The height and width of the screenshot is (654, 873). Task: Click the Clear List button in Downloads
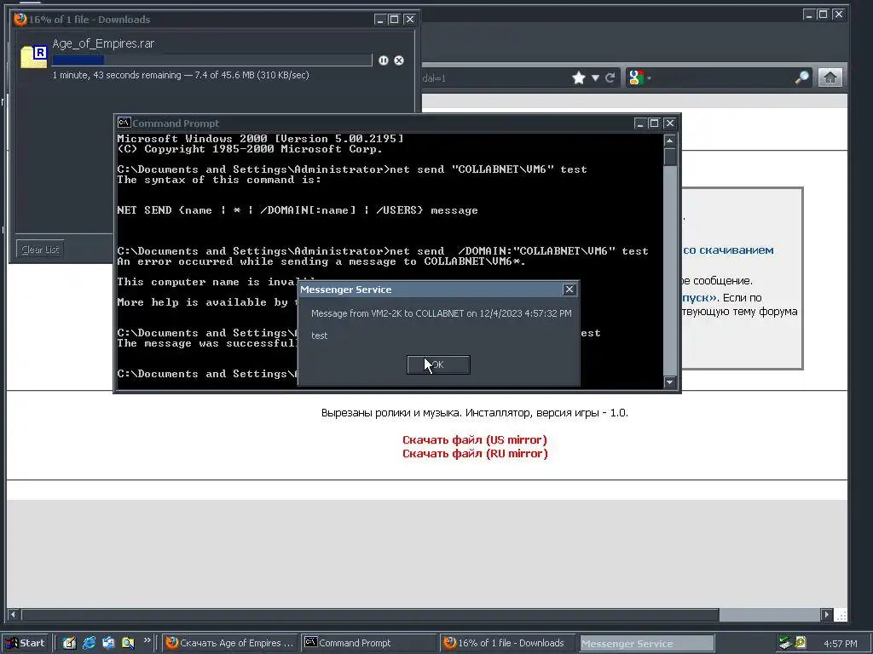[x=40, y=250]
